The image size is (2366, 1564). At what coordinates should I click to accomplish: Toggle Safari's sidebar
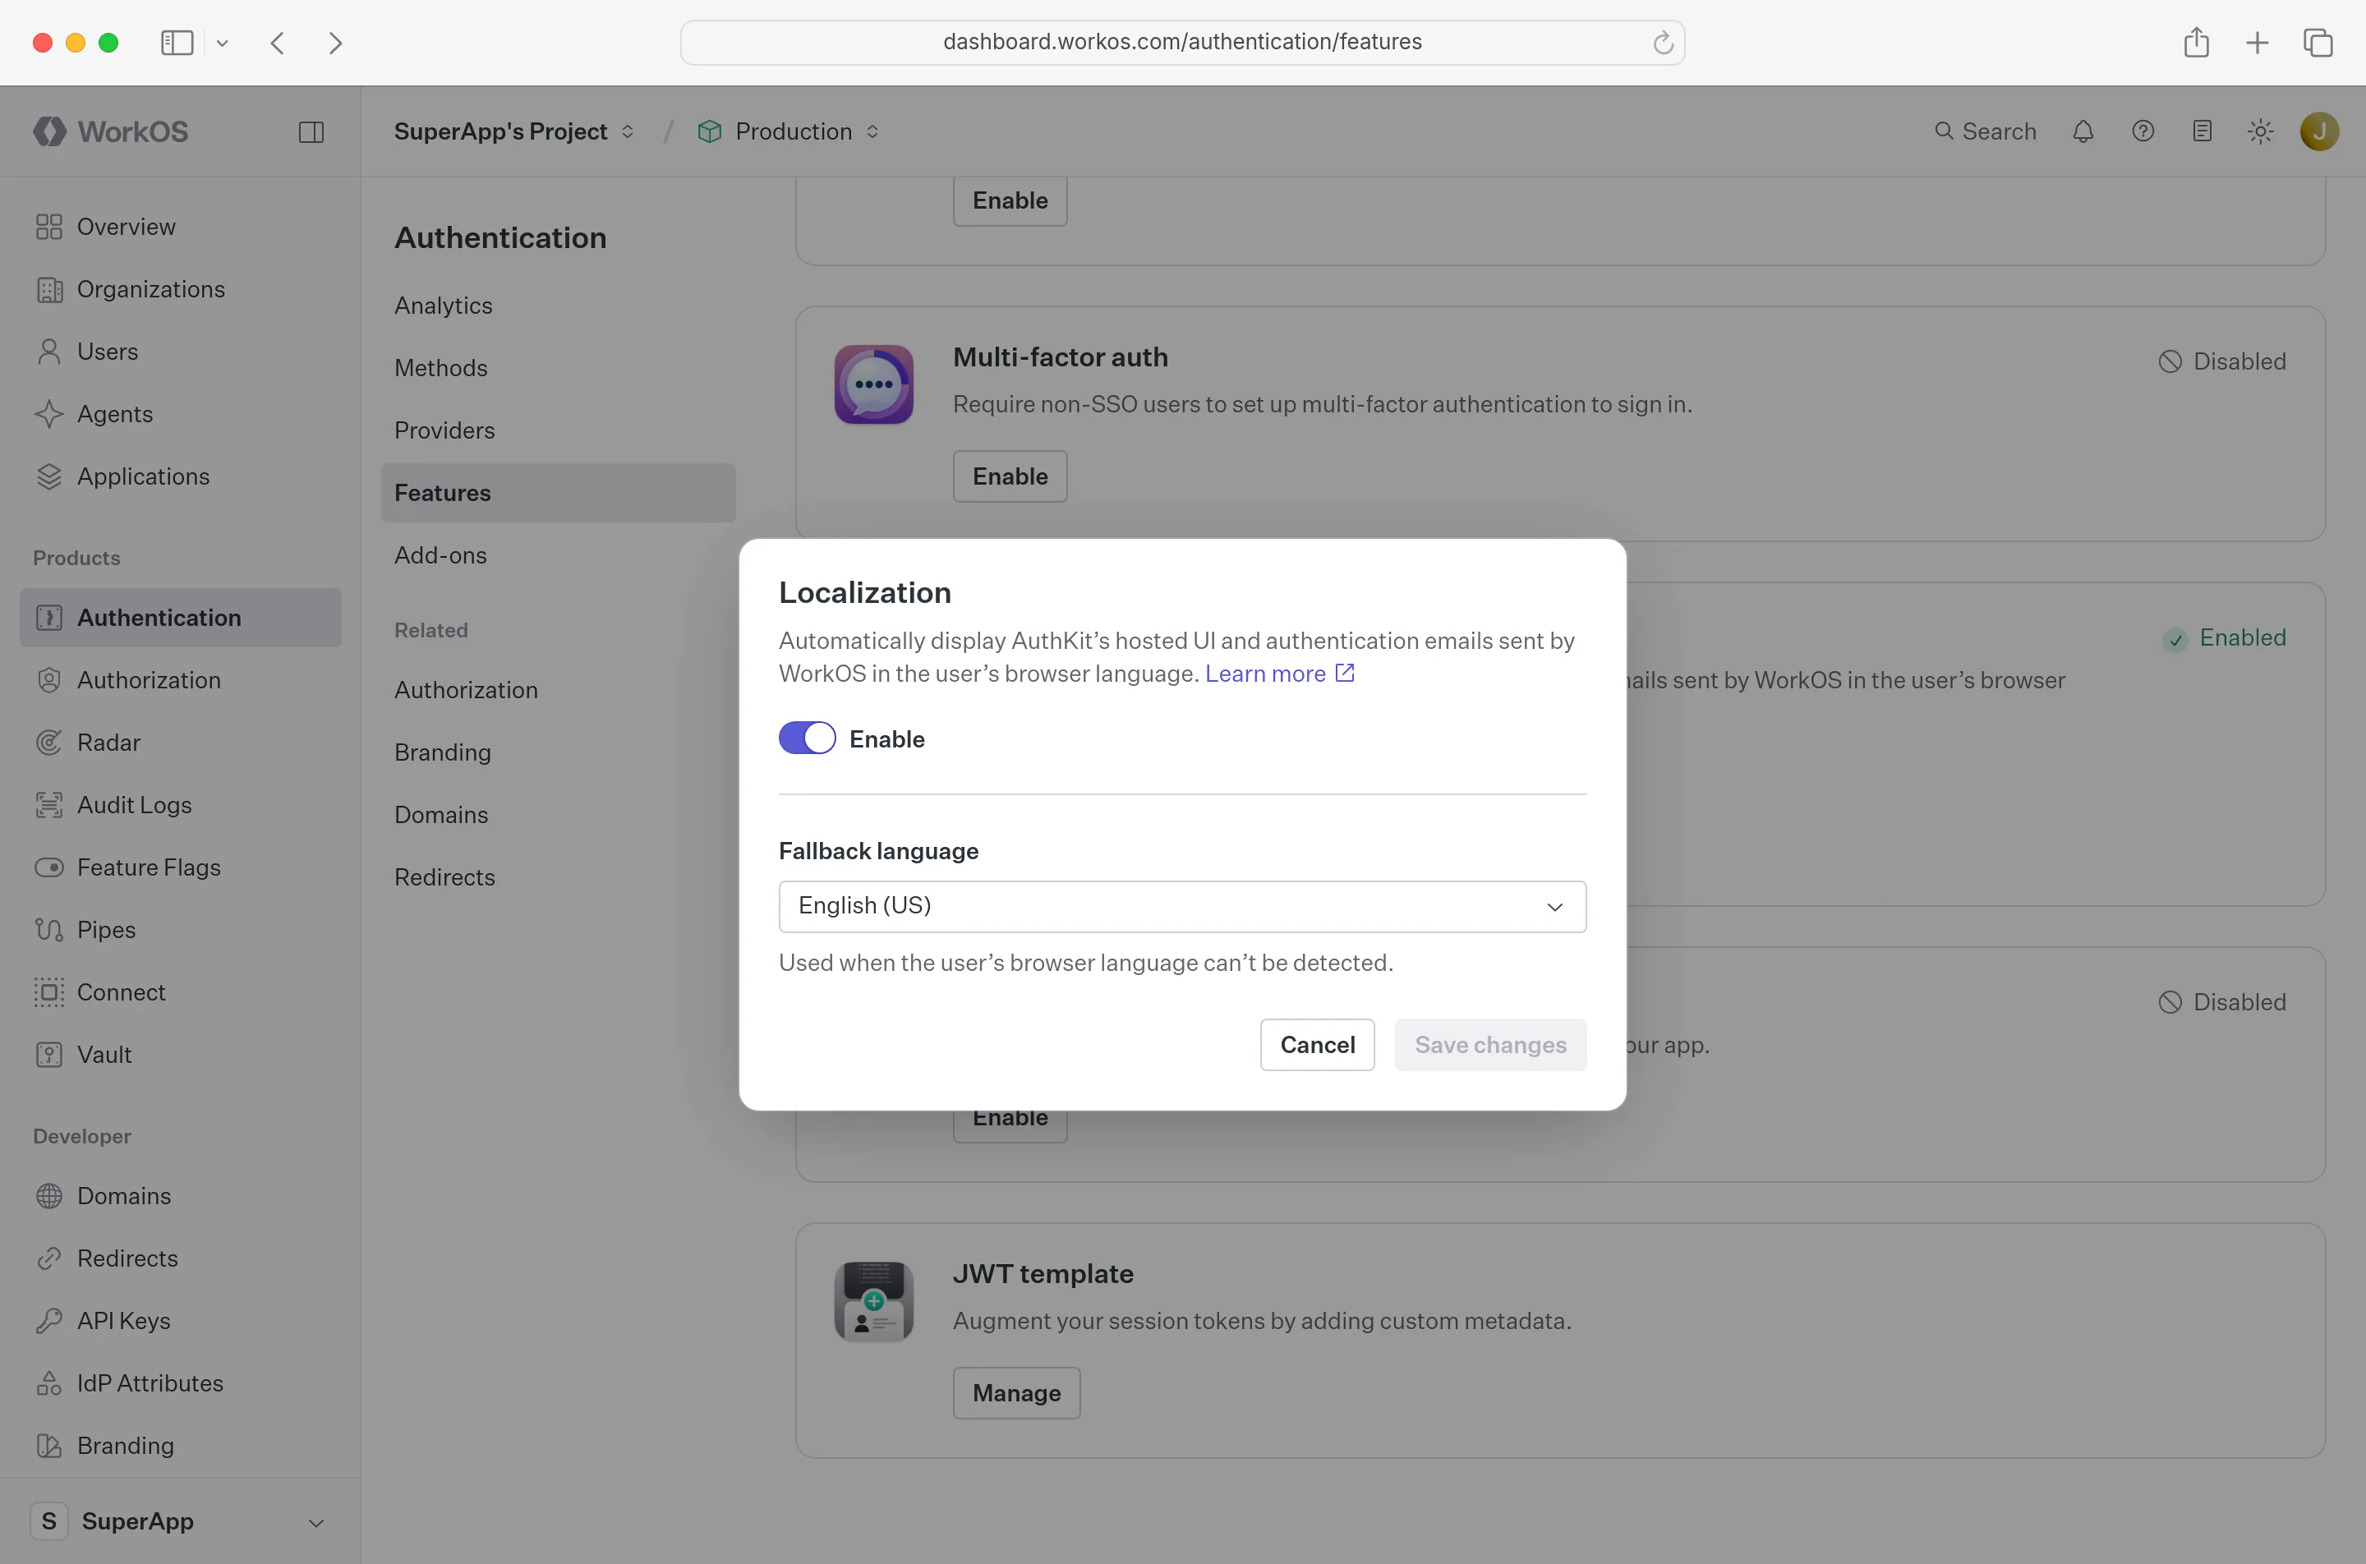pos(177,43)
